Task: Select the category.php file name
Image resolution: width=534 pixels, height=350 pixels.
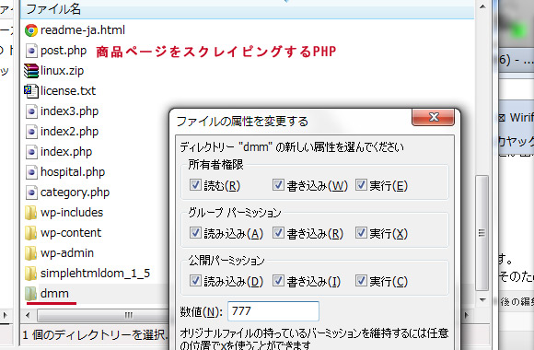Action: coord(75,192)
